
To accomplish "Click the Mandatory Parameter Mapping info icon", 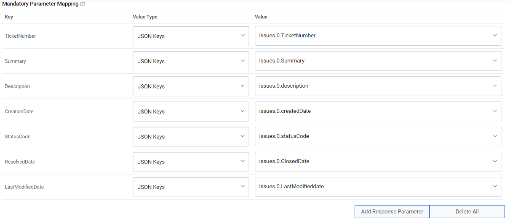I will 83,4.
